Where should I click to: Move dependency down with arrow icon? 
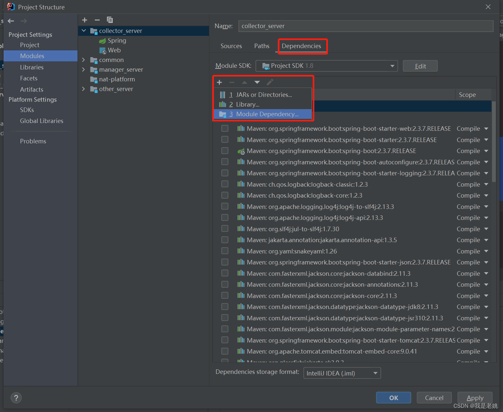pyautogui.click(x=257, y=82)
